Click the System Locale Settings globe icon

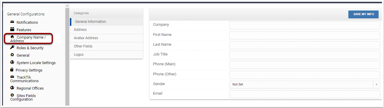(x=12, y=62)
